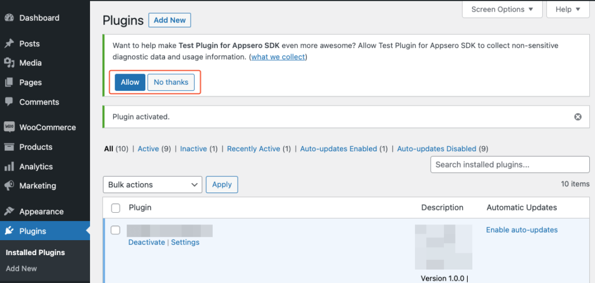Tick the first plugin row checkbox
Image resolution: width=595 pixels, height=283 pixels.
coord(116,230)
